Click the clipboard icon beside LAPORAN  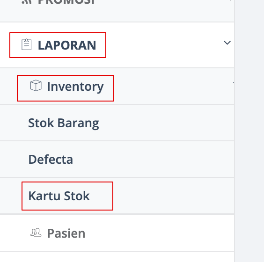point(26,44)
